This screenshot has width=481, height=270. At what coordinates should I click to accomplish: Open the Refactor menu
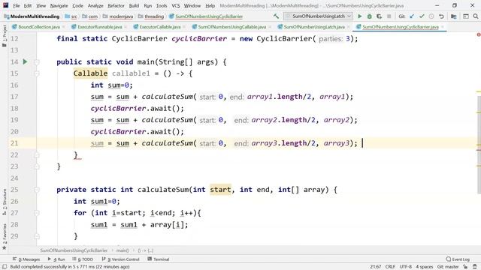116,5
